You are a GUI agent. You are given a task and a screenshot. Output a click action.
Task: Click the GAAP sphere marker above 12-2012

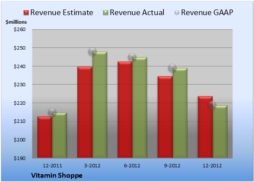[212, 105]
